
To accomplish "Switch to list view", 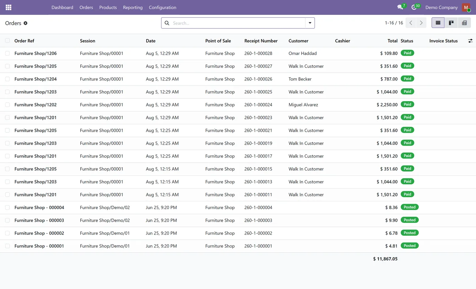I will 438,23.
